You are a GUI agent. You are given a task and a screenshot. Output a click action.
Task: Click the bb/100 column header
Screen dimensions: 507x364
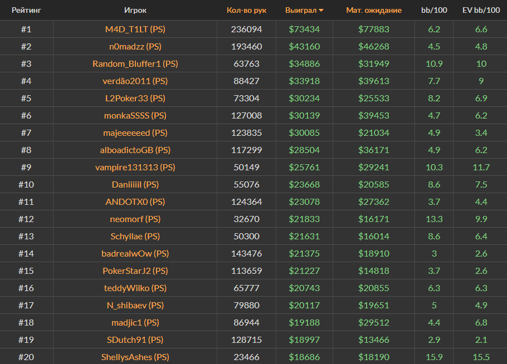coord(433,10)
